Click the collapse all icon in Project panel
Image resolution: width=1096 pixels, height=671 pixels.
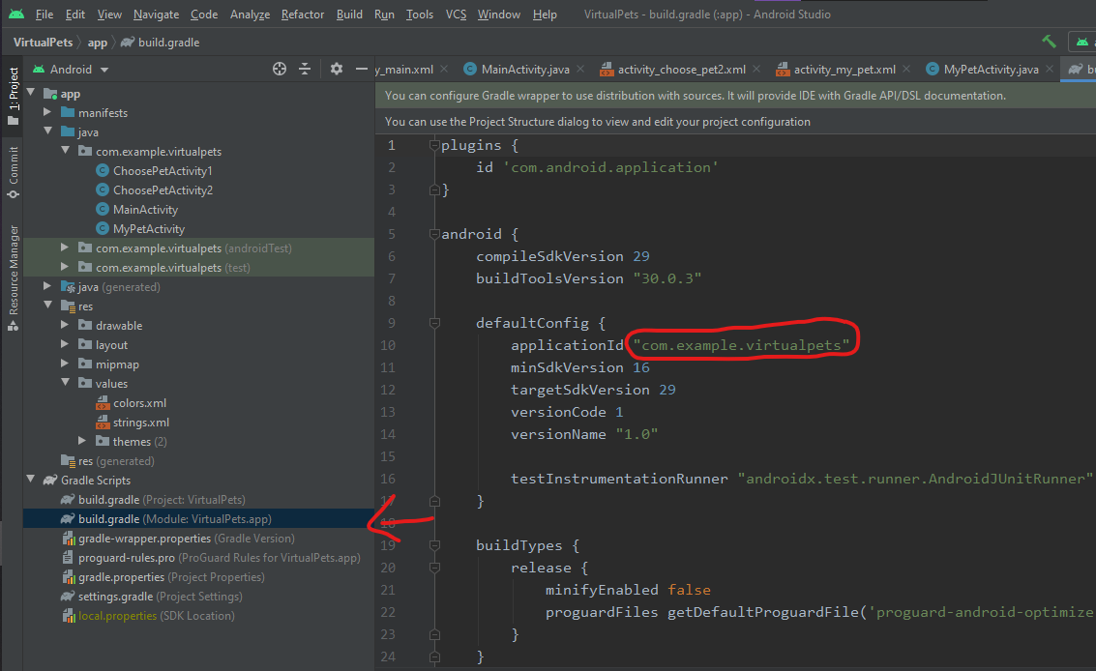tap(305, 69)
